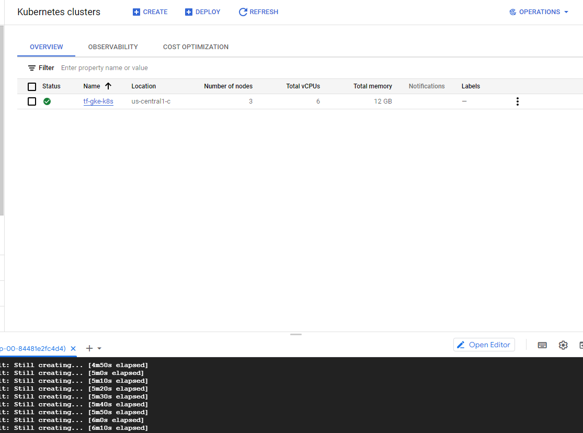Click the pencil icon in Open Editor
This screenshot has height=433, width=583.
click(461, 345)
